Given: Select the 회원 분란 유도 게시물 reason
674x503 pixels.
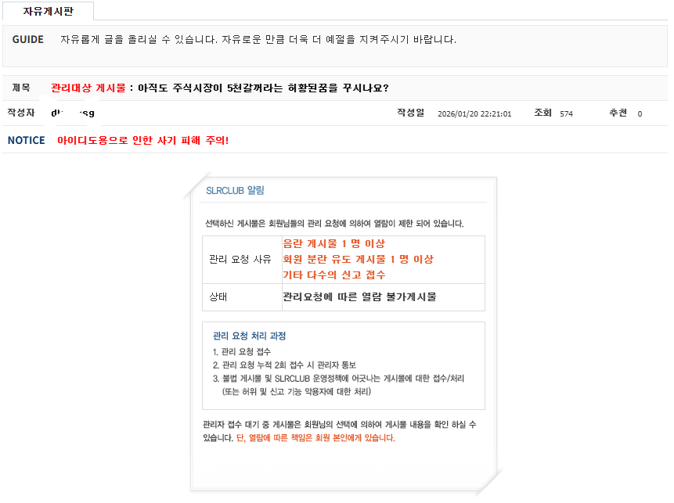Looking at the screenshot, I should point(358,259).
